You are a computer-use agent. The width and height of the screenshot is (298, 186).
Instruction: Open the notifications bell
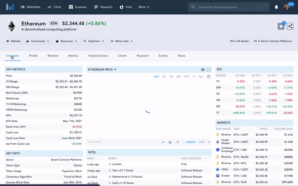click(x=276, y=7)
